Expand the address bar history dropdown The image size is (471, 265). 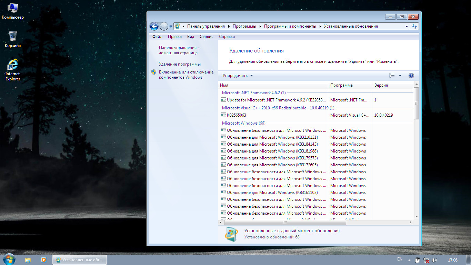coord(407,26)
